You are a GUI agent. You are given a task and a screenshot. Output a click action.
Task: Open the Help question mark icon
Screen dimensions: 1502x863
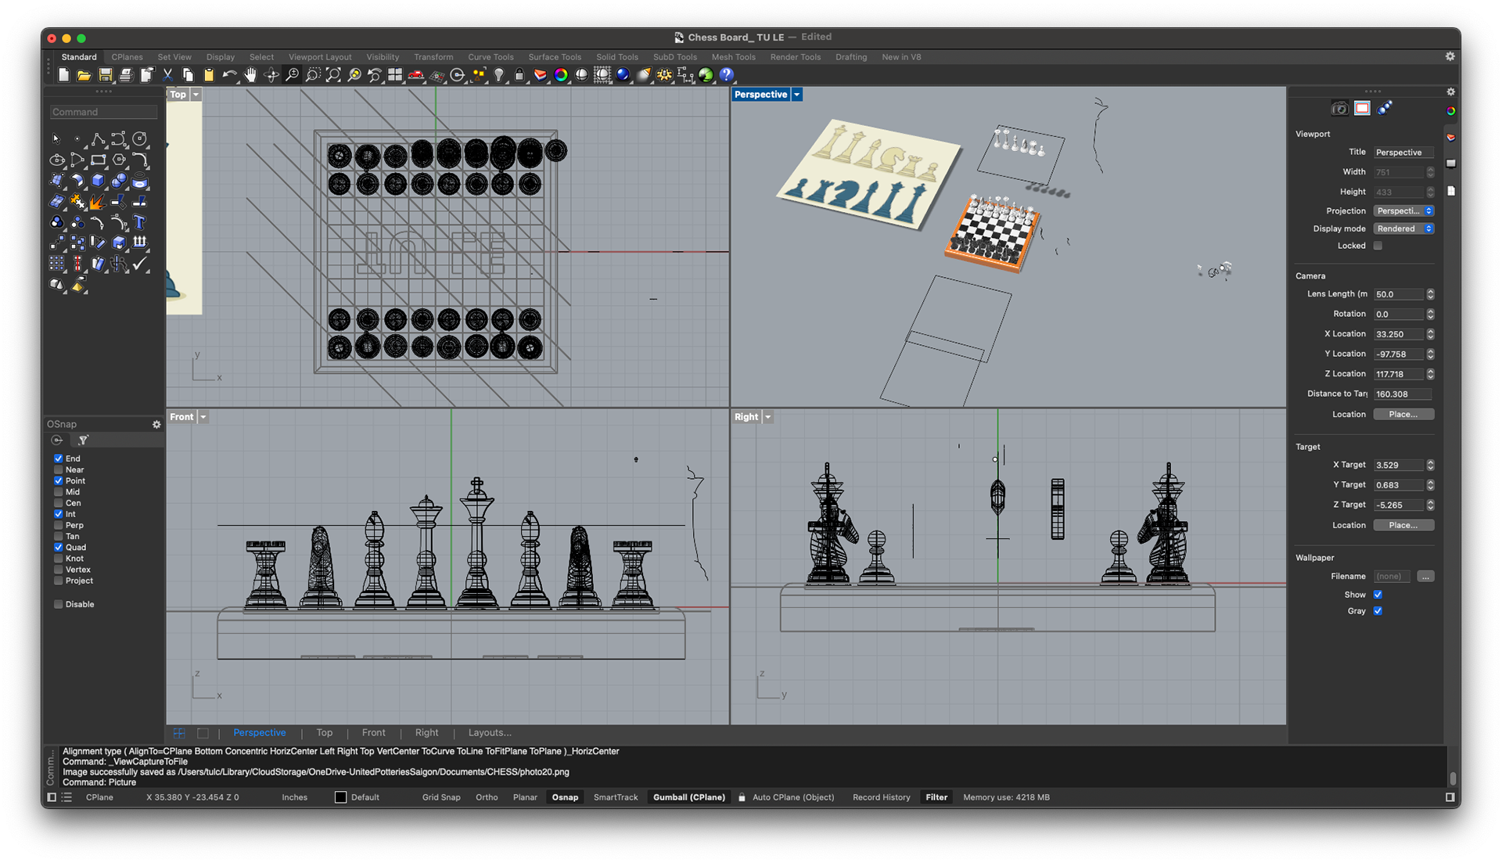[x=727, y=75]
